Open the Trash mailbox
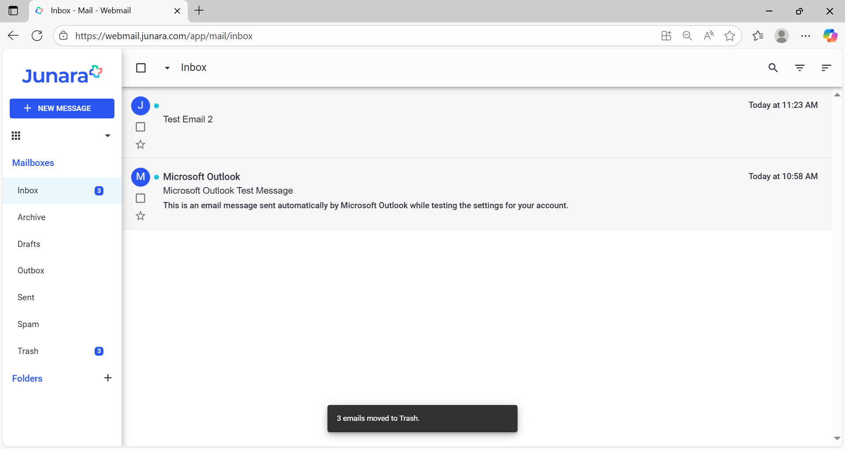845x449 pixels. click(x=62, y=351)
